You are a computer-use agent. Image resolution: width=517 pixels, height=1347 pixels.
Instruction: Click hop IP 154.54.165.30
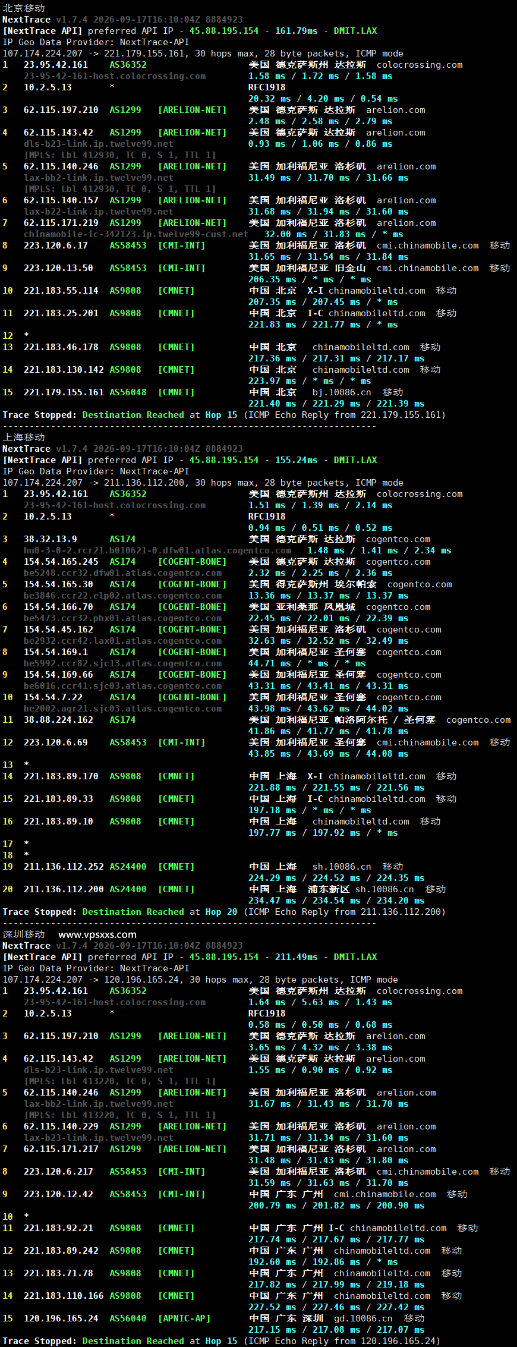pyautogui.click(x=58, y=584)
